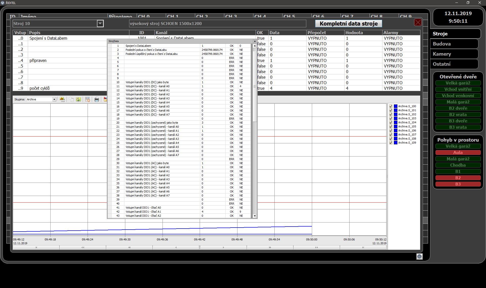The height and width of the screenshot is (288, 486).
Task: Click StrojData list scroll-down arrow
Action: tap(255, 216)
